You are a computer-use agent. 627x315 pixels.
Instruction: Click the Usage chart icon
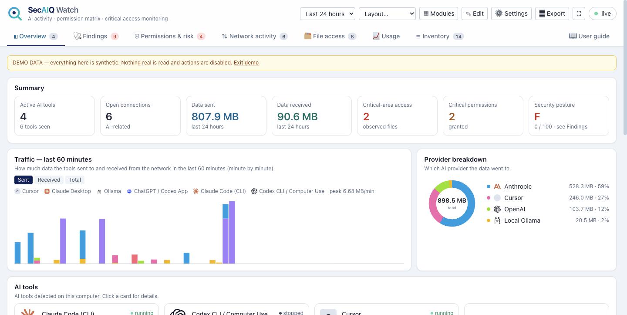point(376,36)
